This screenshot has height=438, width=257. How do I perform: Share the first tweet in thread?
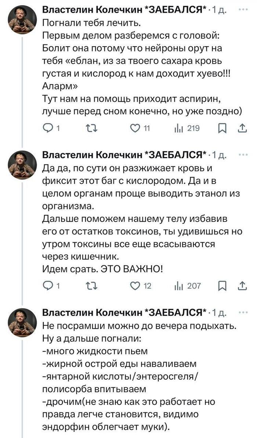243,128
